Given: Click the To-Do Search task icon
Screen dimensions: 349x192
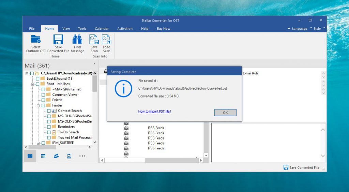Looking at the screenshot, I should pyautogui.click(x=54, y=132).
